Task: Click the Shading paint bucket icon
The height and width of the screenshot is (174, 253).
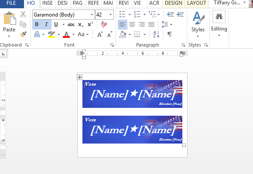Action: (x=123, y=34)
